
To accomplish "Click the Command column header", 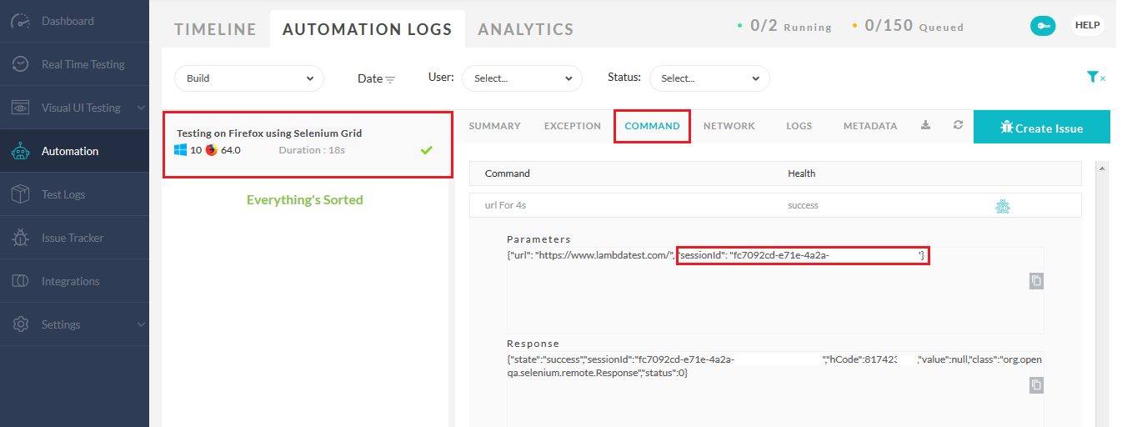I will click(x=508, y=173).
